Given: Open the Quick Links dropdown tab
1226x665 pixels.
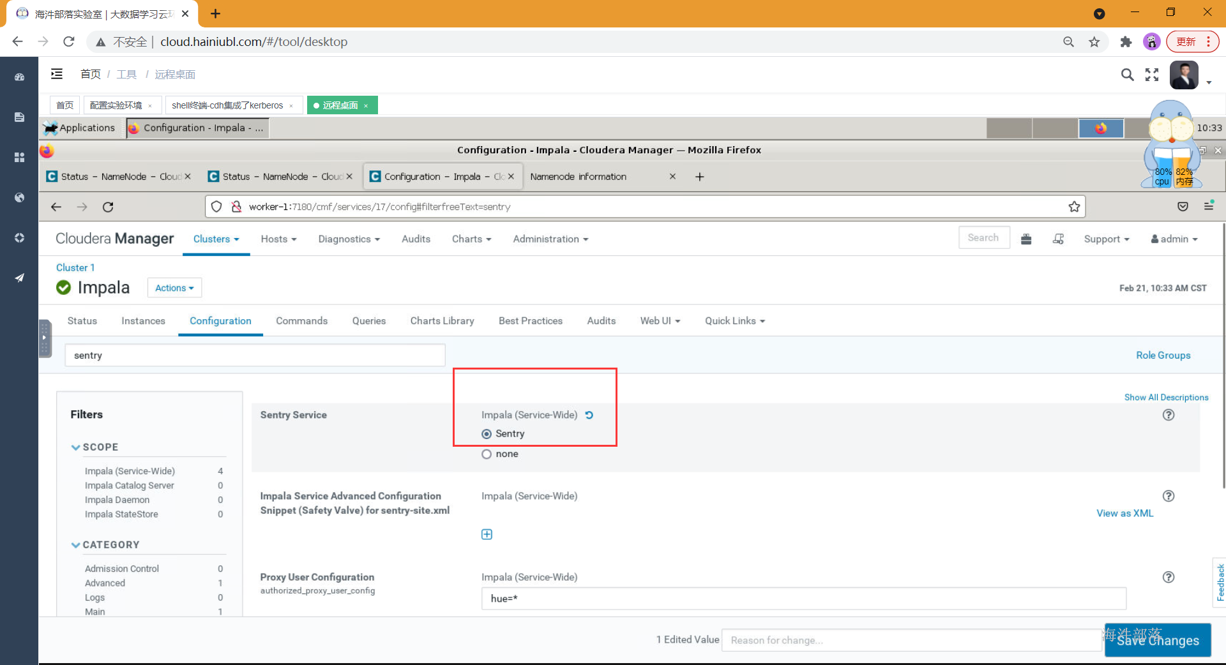Looking at the screenshot, I should (735, 320).
